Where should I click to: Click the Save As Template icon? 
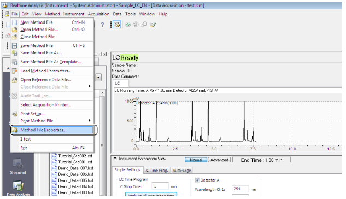(x=15, y=62)
